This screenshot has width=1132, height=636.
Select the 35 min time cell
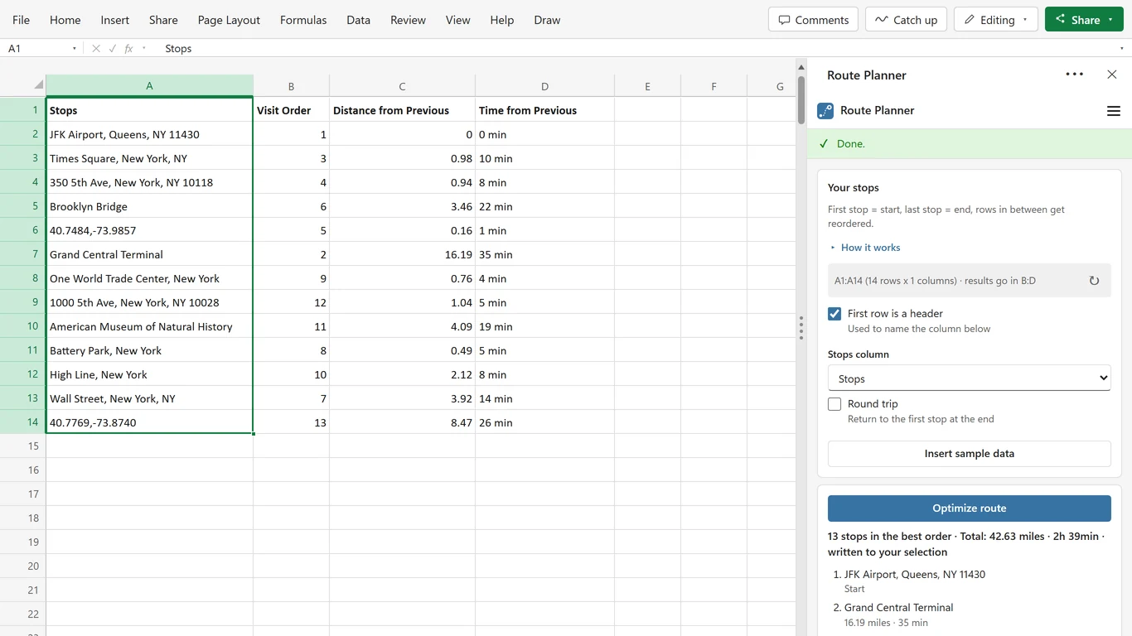[544, 254]
